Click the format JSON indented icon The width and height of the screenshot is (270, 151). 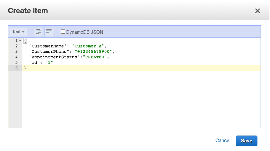pos(38,32)
